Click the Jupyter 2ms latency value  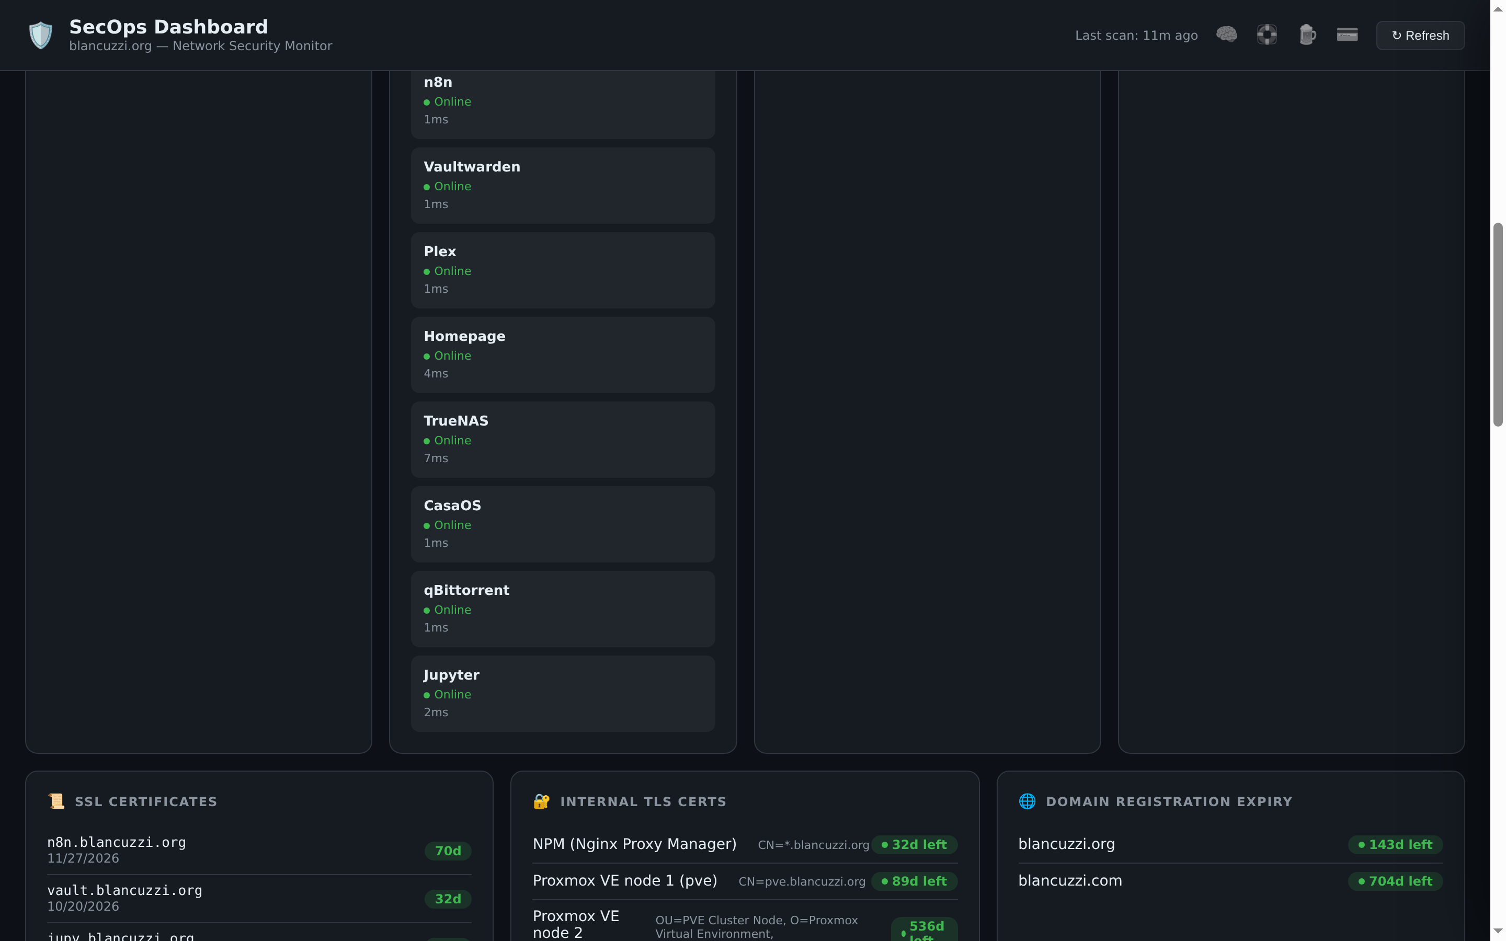click(436, 712)
